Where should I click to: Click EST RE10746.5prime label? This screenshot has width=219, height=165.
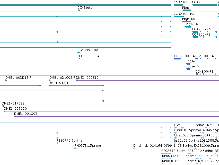(x=69, y=141)
